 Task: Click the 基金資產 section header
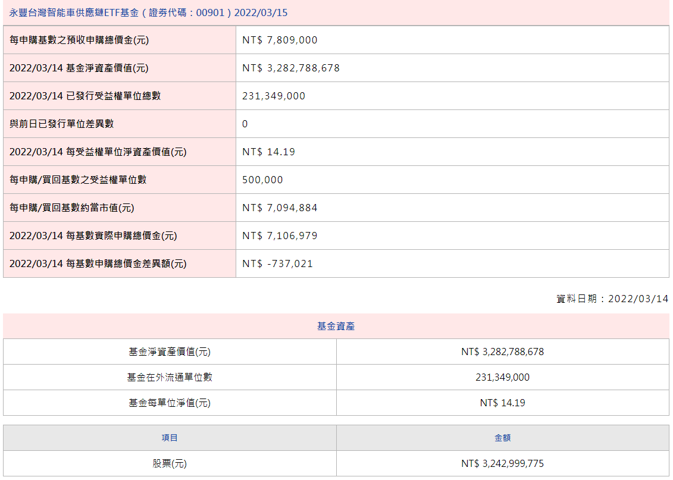(336, 327)
